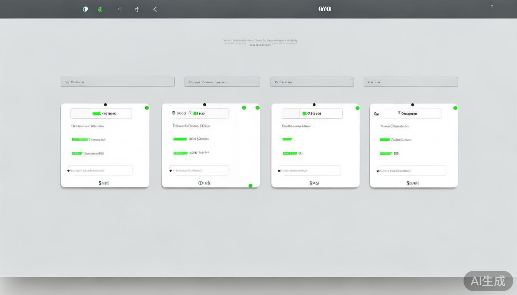Viewport: 517px width, 295px height.
Task: Click the spiral icon in the top toolbar
Action: (120, 9)
